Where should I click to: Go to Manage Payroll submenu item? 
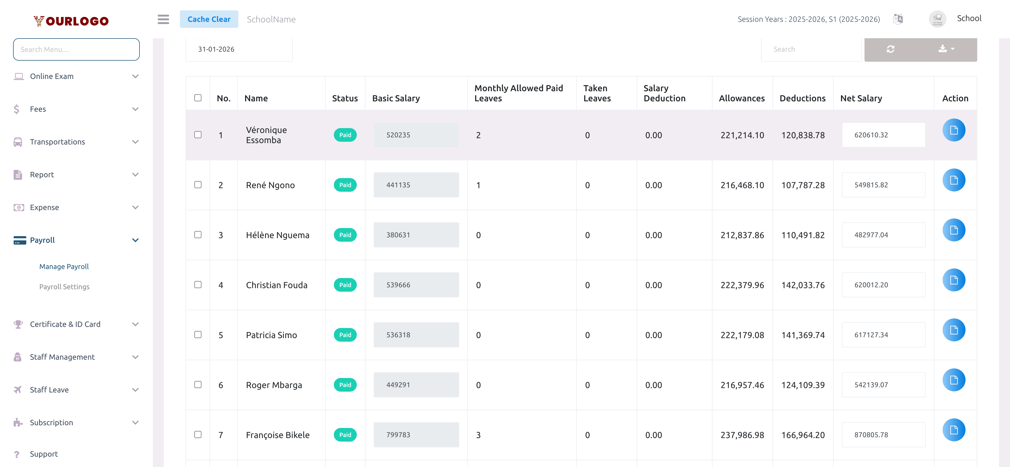tap(64, 267)
